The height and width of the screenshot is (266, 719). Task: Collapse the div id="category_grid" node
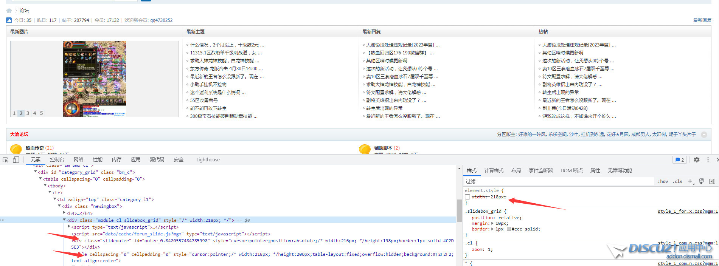[35, 172]
